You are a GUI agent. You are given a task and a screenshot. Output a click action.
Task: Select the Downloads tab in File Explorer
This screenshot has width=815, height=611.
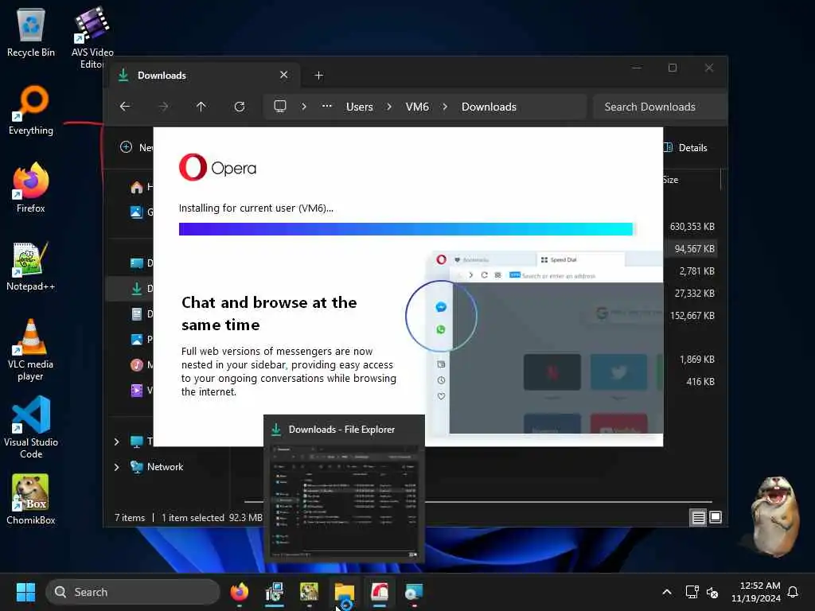(x=205, y=76)
